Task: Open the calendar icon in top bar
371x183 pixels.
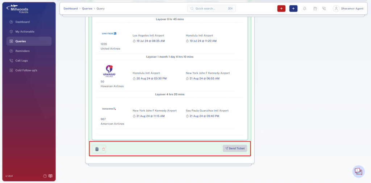Action: point(315,9)
